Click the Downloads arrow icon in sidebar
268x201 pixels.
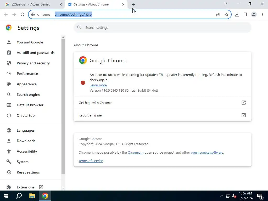coord(9,141)
